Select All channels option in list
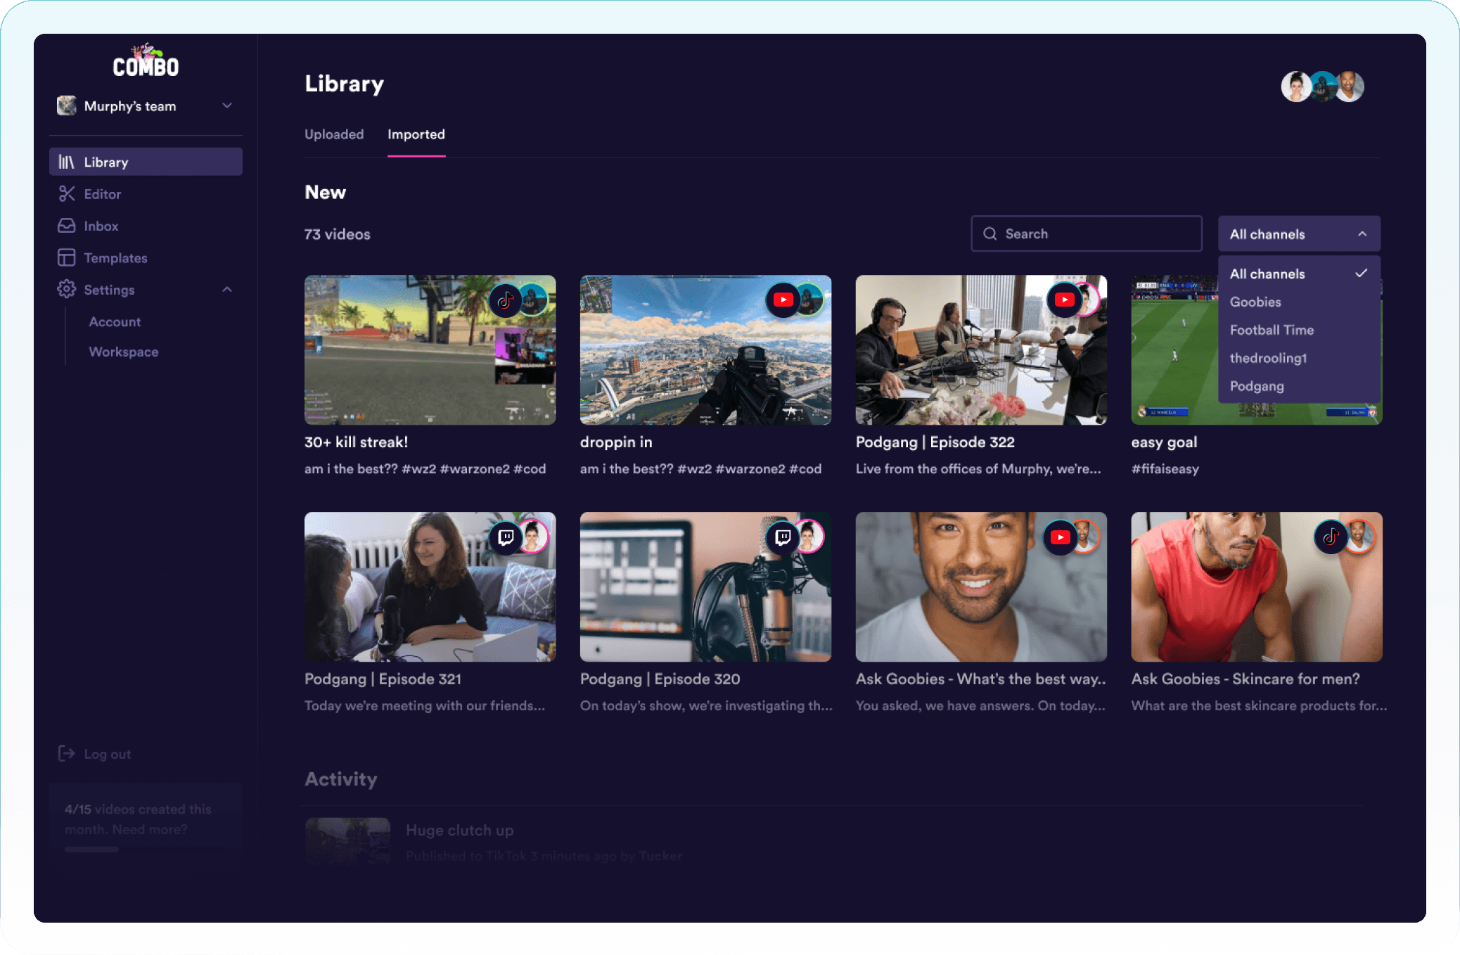 click(1299, 274)
